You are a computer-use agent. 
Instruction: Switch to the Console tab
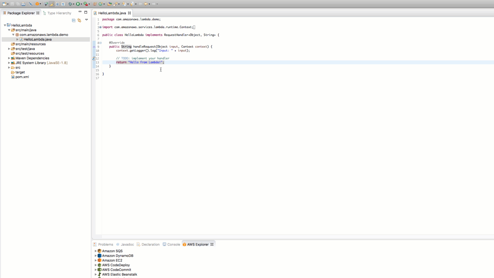[173, 244]
